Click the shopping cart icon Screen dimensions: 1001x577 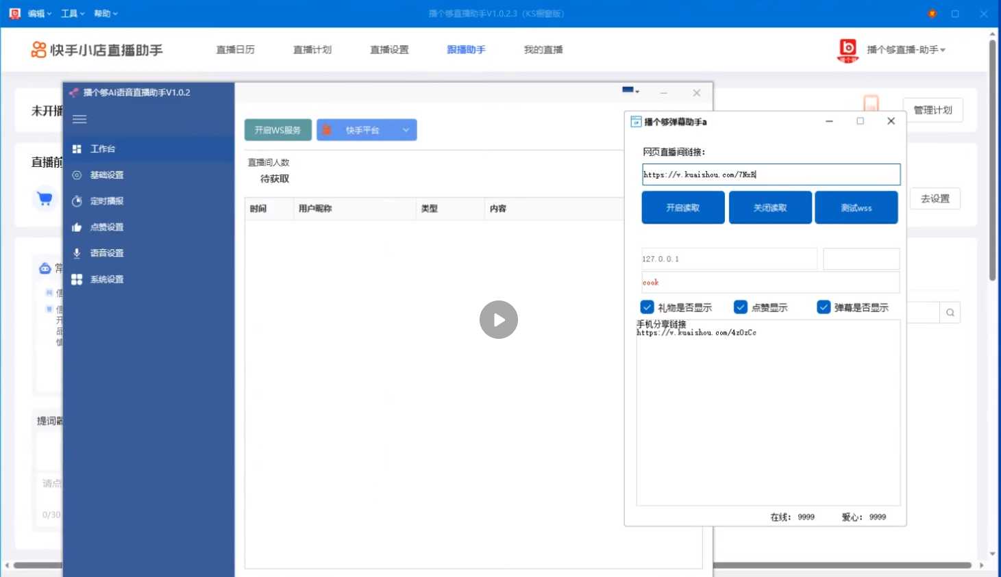click(45, 199)
